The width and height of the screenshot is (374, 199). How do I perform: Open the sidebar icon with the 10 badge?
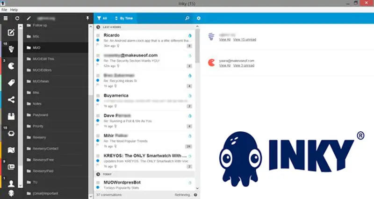11,133
